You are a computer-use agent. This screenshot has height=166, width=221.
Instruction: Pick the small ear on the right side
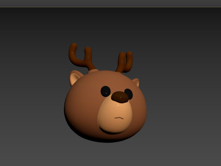137,82
